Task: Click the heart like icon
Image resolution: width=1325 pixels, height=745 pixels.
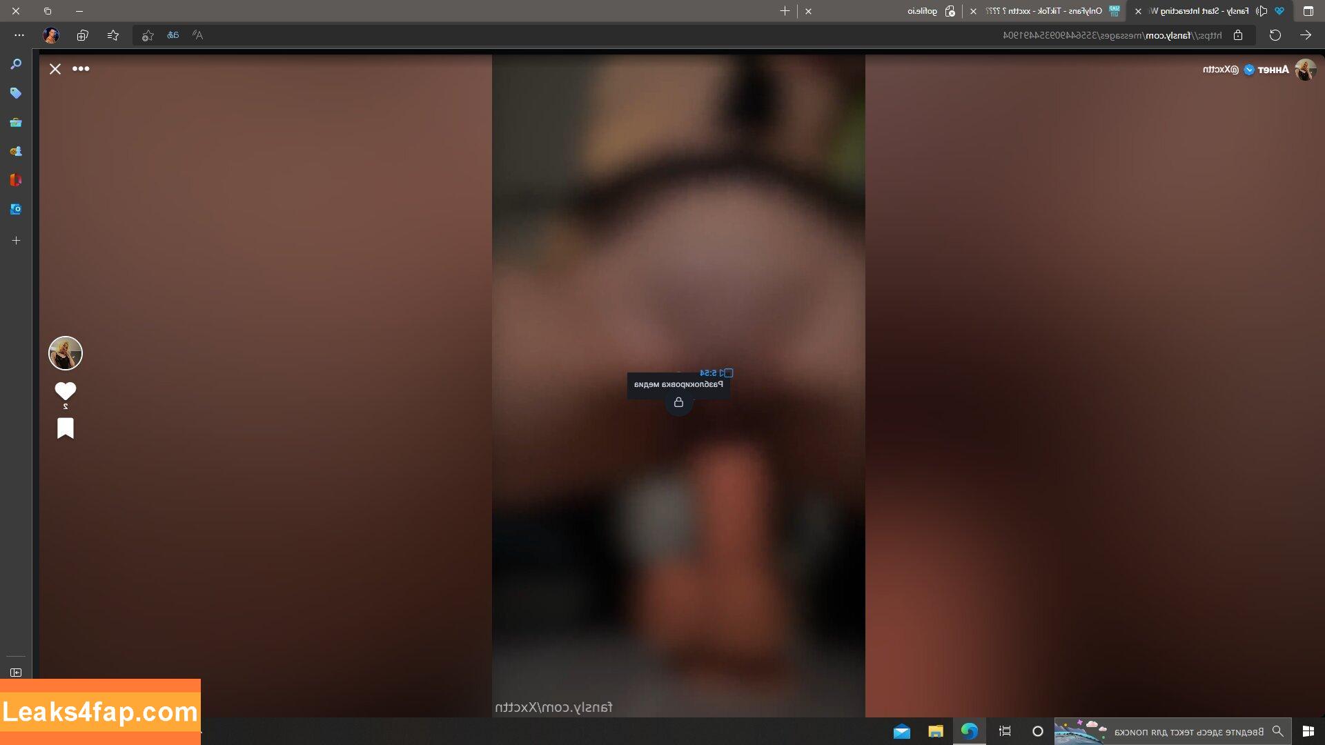Action: (66, 391)
